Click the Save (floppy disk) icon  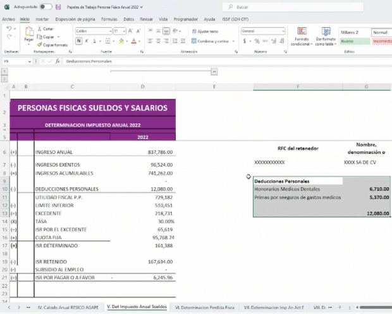coord(58,7)
